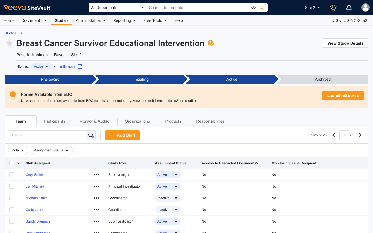Viewport: 373px width, 233px height.
Task: Click the Launch eSource button
Action: coord(343,96)
